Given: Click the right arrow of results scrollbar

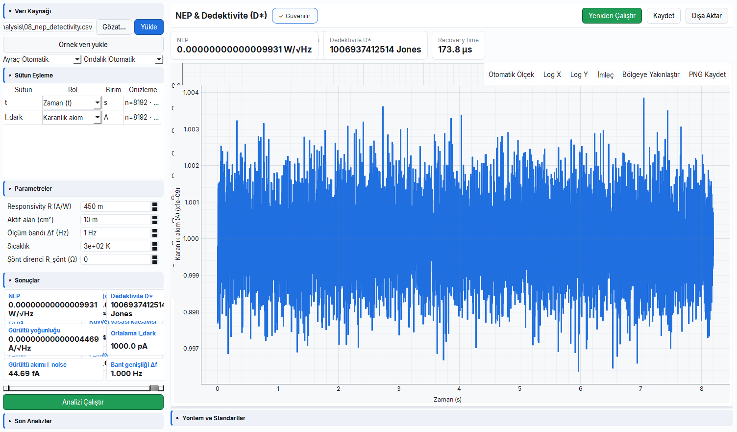Looking at the screenshot, I should [x=161, y=388].
